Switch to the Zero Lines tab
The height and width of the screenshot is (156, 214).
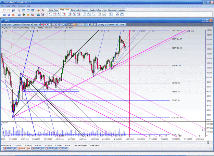click(x=102, y=10)
